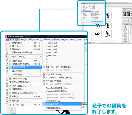The height and width of the screenshot is (115, 132).
Task: Choose 起動ガイダンスを開く(U)
Action: [x=26, y=52]
